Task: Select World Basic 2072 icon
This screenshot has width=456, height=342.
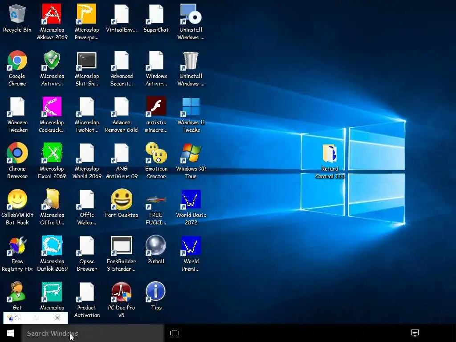Action: coord(191,207)
